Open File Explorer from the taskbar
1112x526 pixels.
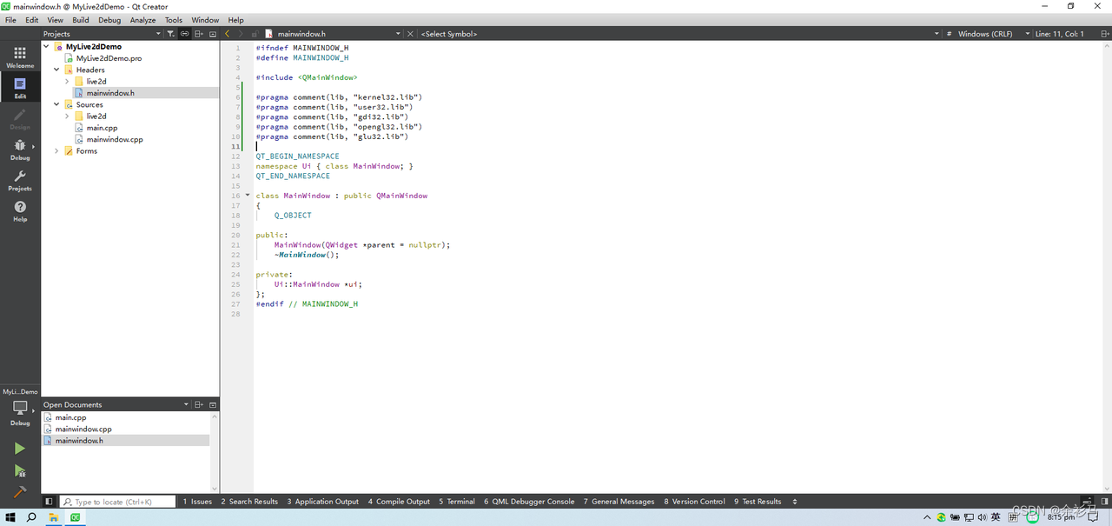pos(54,517)
